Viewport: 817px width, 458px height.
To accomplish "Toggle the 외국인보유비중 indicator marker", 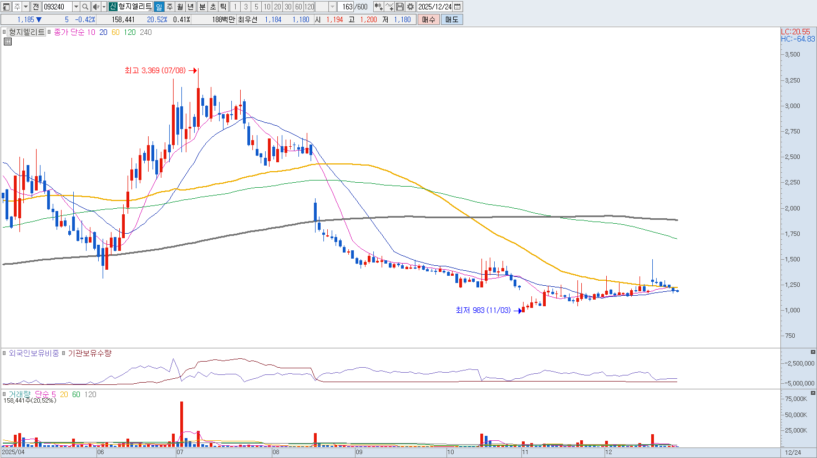I will [x=4, y=353].
